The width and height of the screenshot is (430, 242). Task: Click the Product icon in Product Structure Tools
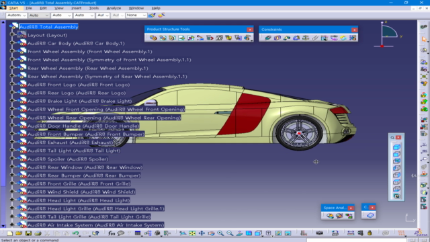[x=163, y=38]
